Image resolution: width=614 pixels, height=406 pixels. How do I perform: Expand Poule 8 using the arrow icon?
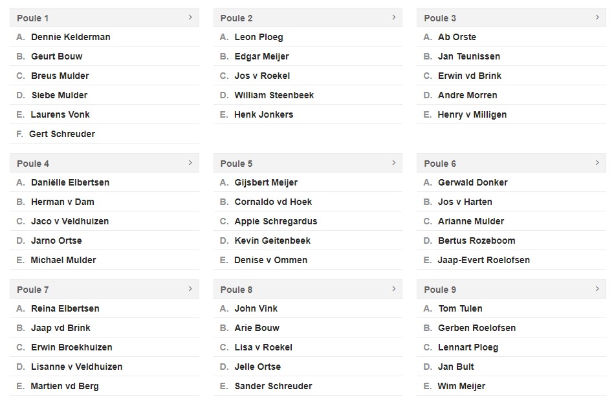(x=394, y=288)
